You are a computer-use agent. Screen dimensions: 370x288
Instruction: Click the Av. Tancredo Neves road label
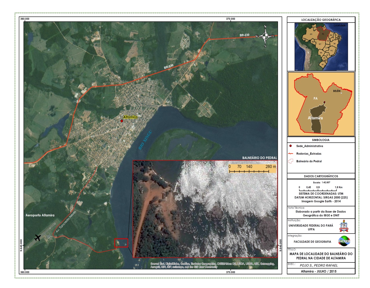tap(66, 221)
